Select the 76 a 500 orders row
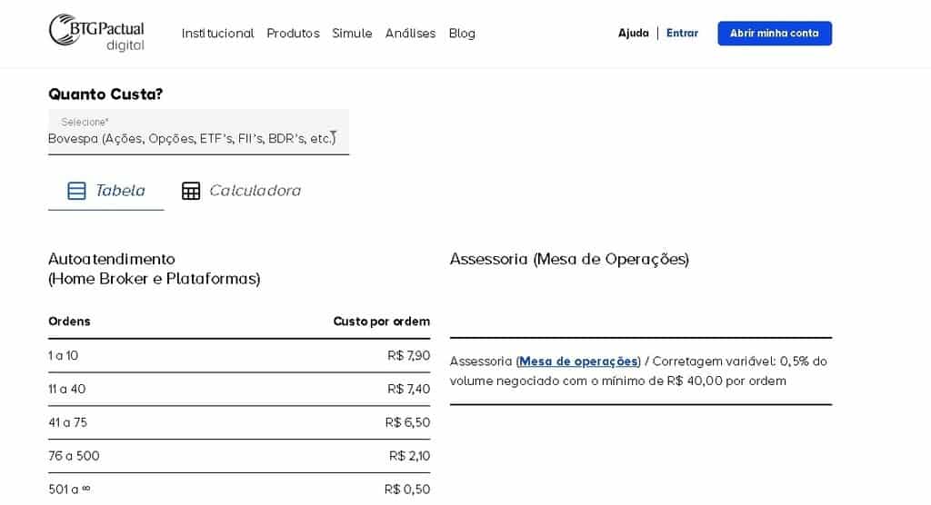 point(239,456)
